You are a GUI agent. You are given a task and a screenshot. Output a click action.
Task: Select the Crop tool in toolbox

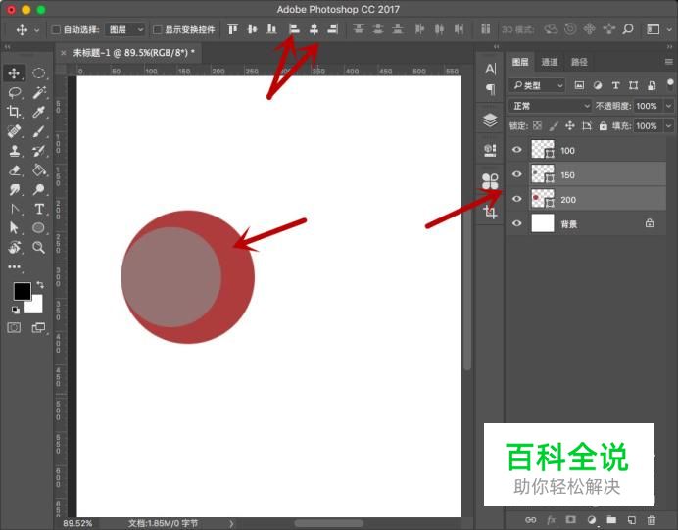point(14,112)
